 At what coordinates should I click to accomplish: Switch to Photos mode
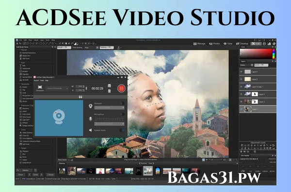pyautogui.click(x=214, y=44)
